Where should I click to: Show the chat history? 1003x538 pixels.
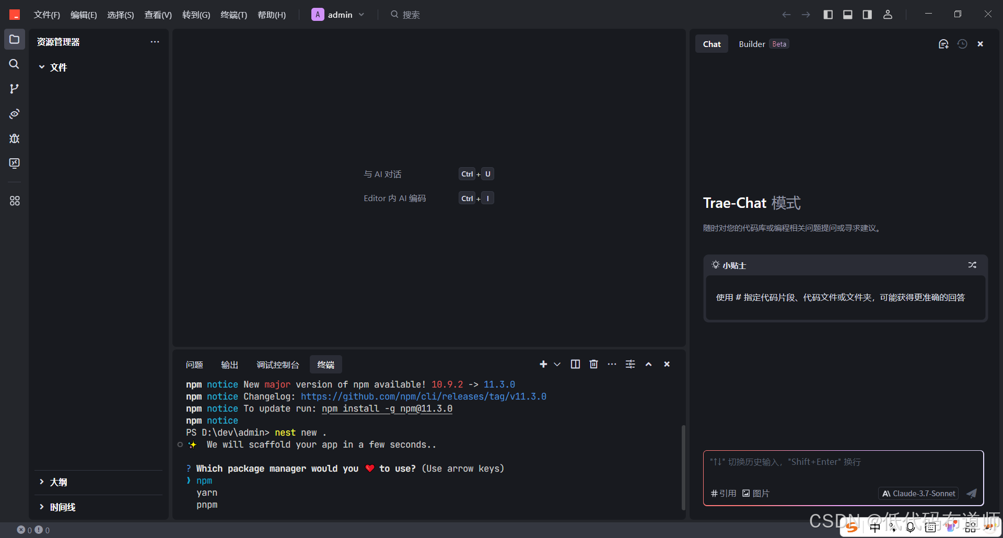(x=962, y=44)
